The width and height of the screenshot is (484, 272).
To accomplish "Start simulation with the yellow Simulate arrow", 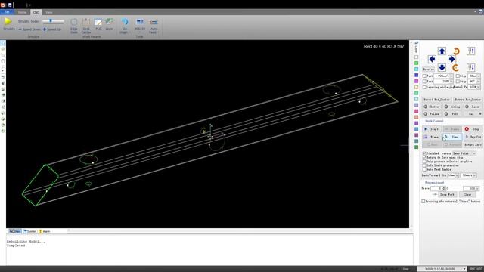I will click(8, 21).
